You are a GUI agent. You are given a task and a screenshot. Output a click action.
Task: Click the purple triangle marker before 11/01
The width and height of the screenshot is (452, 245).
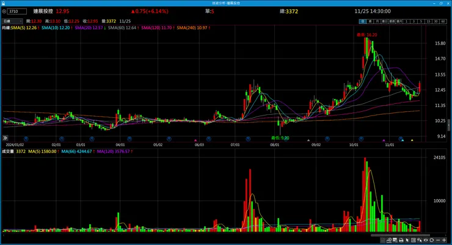click(x=384, y=141)
